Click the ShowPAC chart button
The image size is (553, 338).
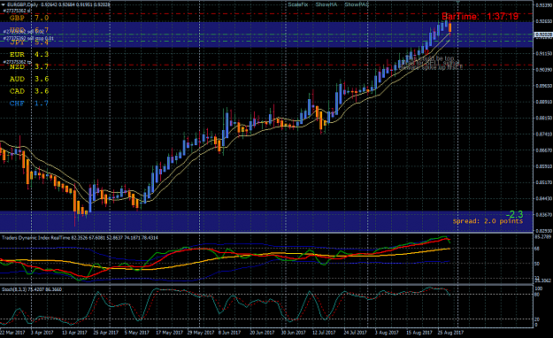357,4
